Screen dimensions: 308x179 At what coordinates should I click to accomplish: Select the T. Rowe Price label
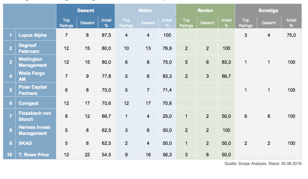(34, 155)
